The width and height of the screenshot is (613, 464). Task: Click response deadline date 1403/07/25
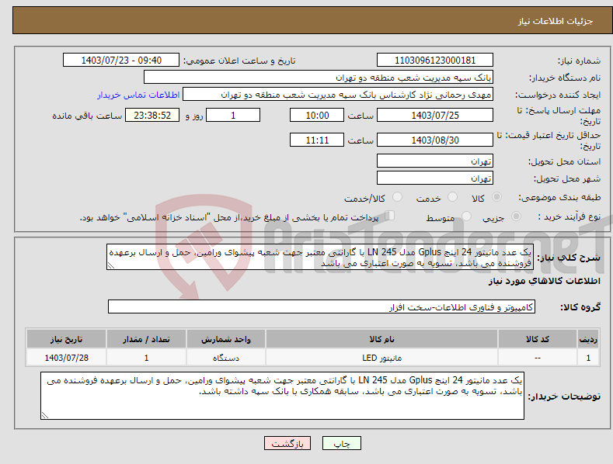(435, 115)
